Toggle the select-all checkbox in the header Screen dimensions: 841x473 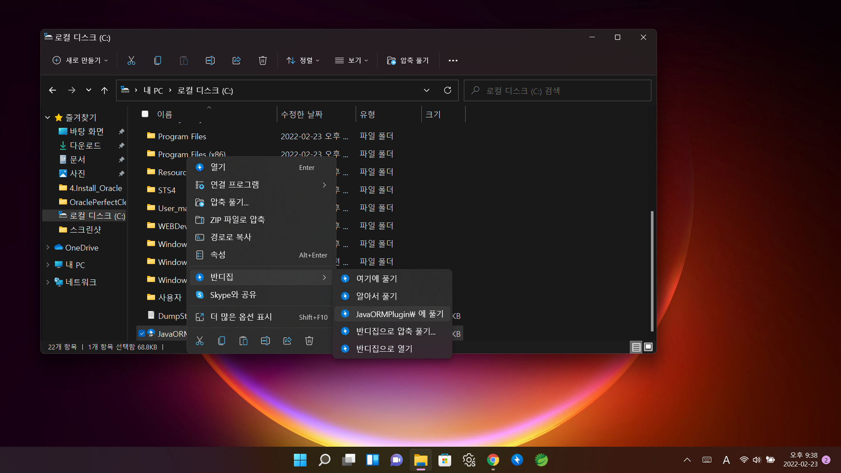(145, 114)
